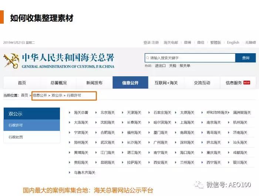Click the search box for keywords
Screen dimensions: 259x196
click(x=190, y=58)
